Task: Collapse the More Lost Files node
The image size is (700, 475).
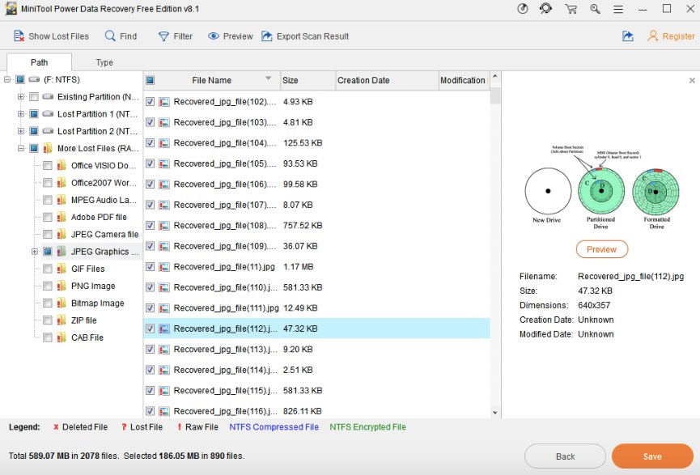Action: coord(21,148)
